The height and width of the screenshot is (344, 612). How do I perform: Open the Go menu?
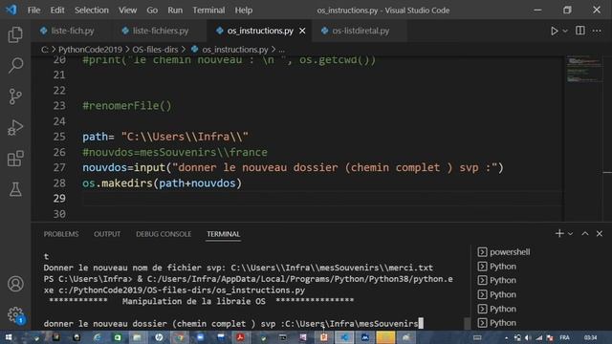152,11
